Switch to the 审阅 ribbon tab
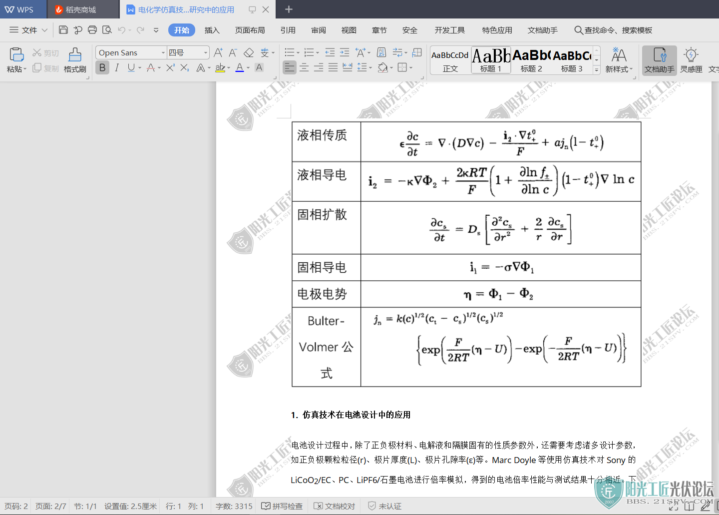 coord(319,30)
